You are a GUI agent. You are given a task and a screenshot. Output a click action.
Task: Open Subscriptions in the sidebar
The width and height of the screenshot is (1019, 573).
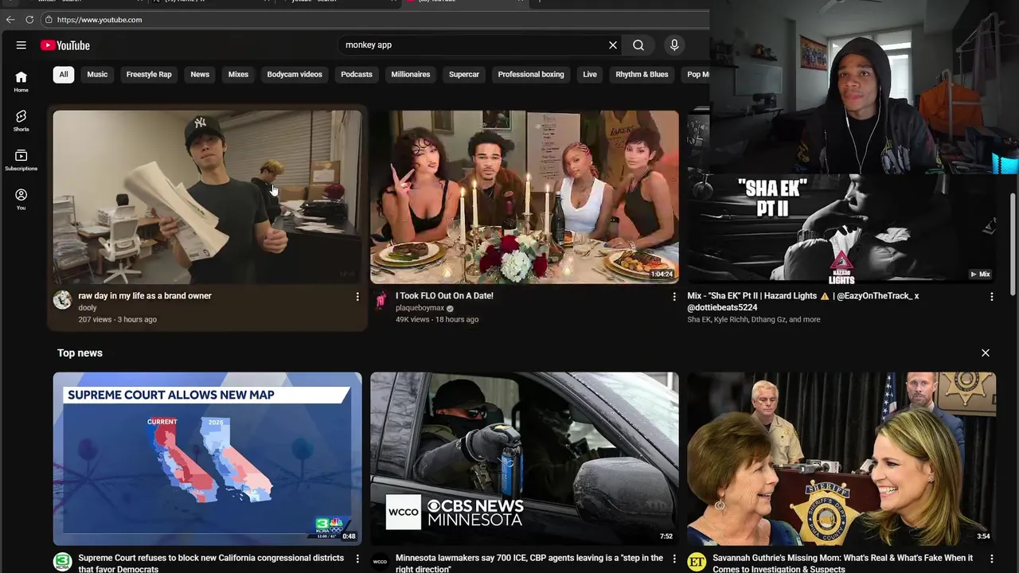click(x=21, y=160)
